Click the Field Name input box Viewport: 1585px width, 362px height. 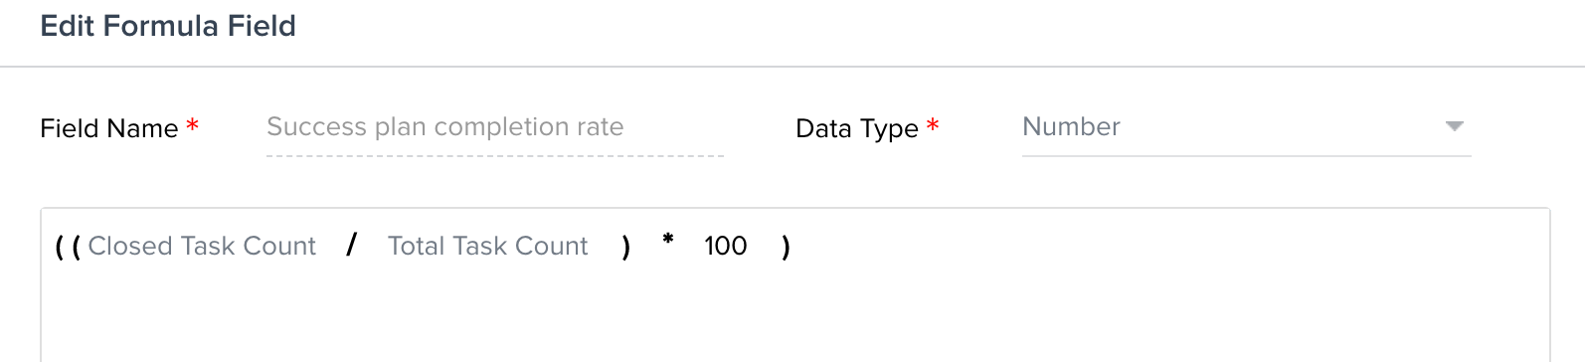495,127
